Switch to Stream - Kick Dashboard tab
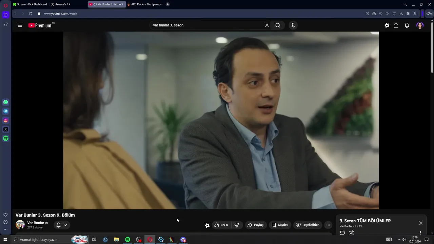The width and height of the screenshot is (434, 244). point(30,4)
